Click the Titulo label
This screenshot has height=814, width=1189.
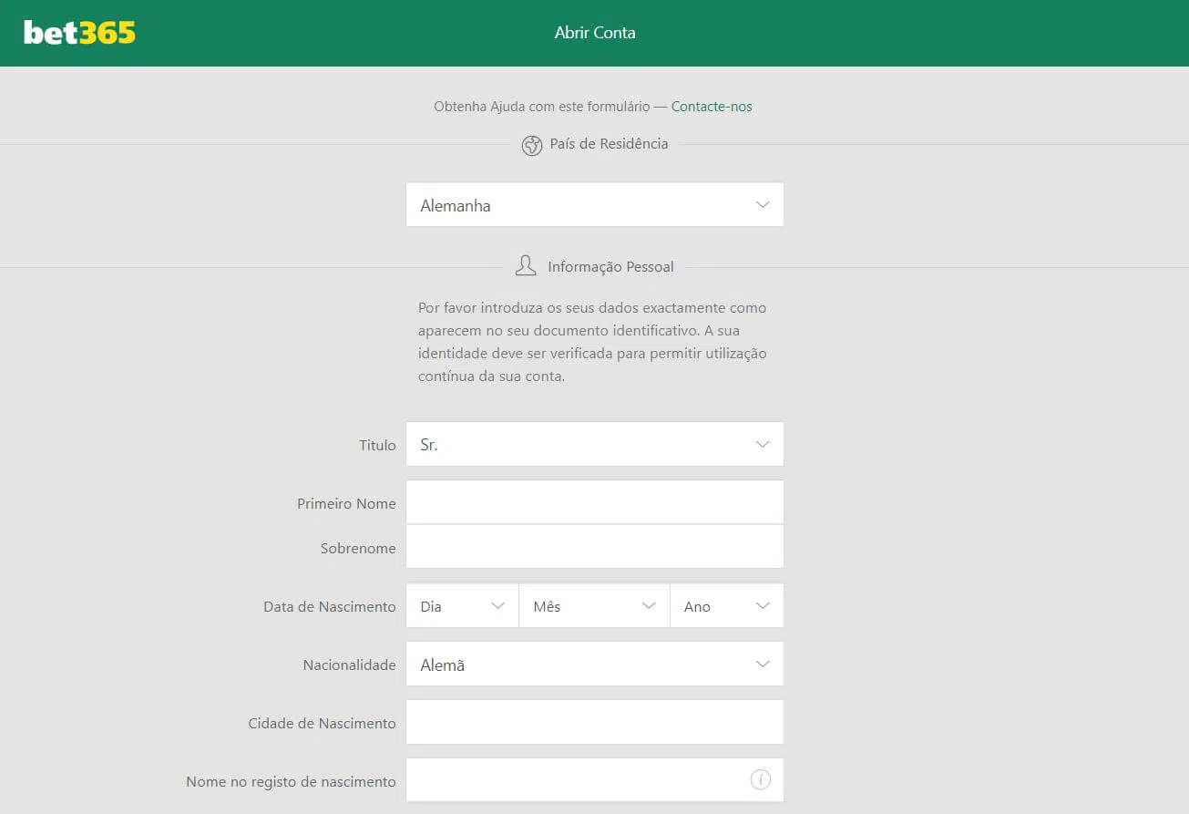click(x=377, y=446)
